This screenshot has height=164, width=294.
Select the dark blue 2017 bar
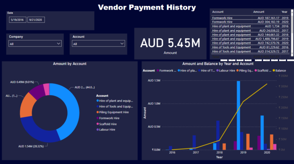[194, 143]
